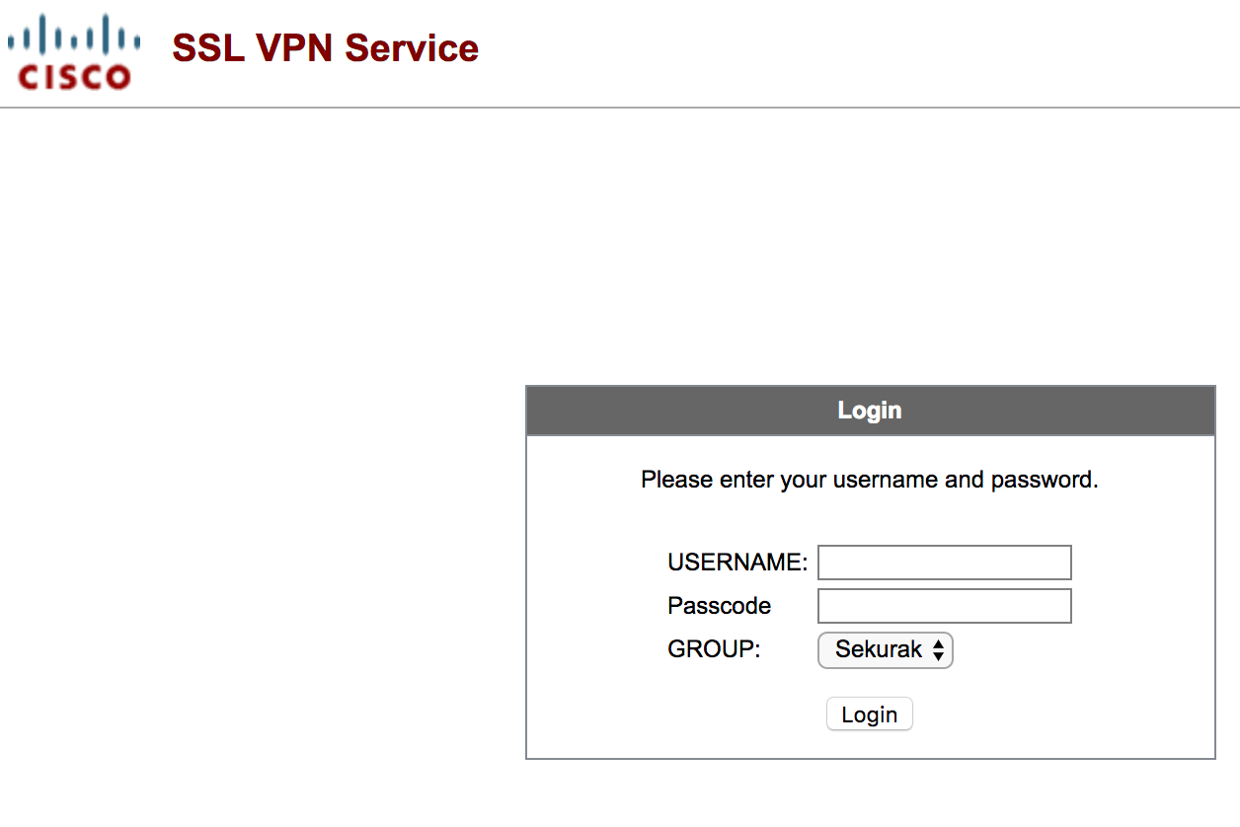Click the up-down arrows on Sekurak selector
Screen dimensions: 1240x827
(938, 650)
